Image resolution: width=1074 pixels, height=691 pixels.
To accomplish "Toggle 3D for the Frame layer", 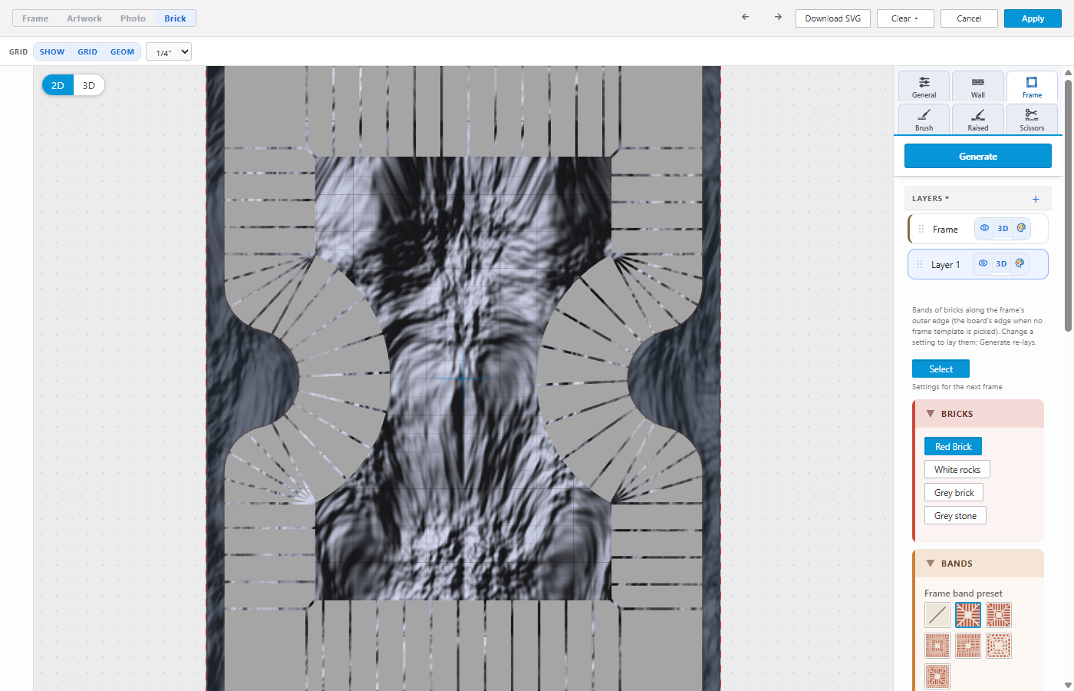I will click(x=1003, y=228).
